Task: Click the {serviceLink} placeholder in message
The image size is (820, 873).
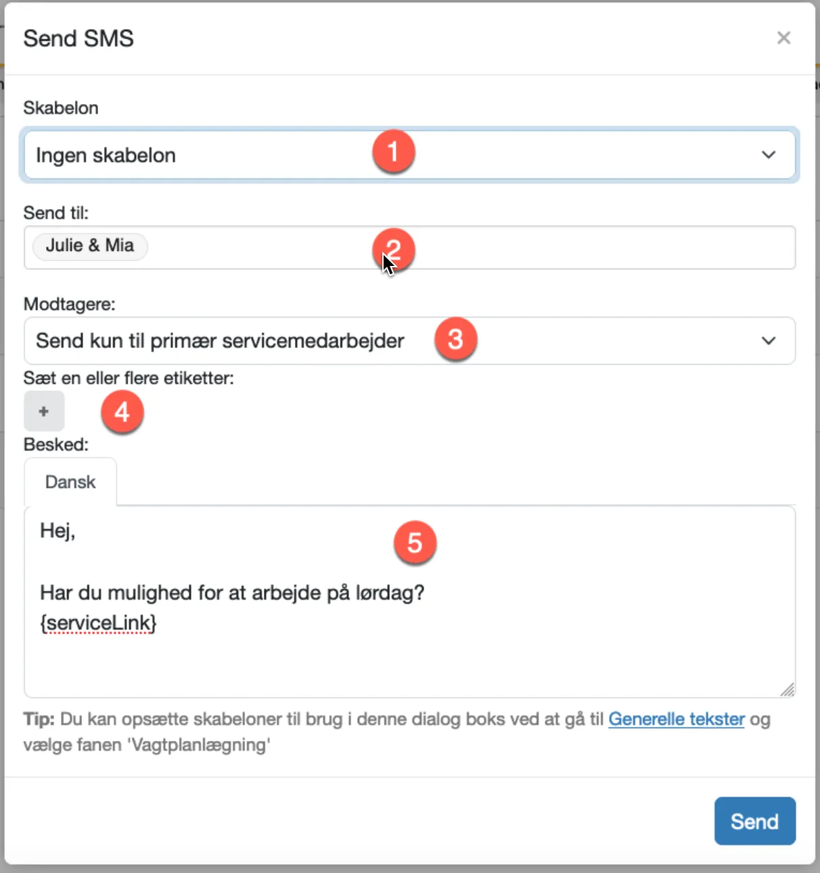Action: point(98,623)
